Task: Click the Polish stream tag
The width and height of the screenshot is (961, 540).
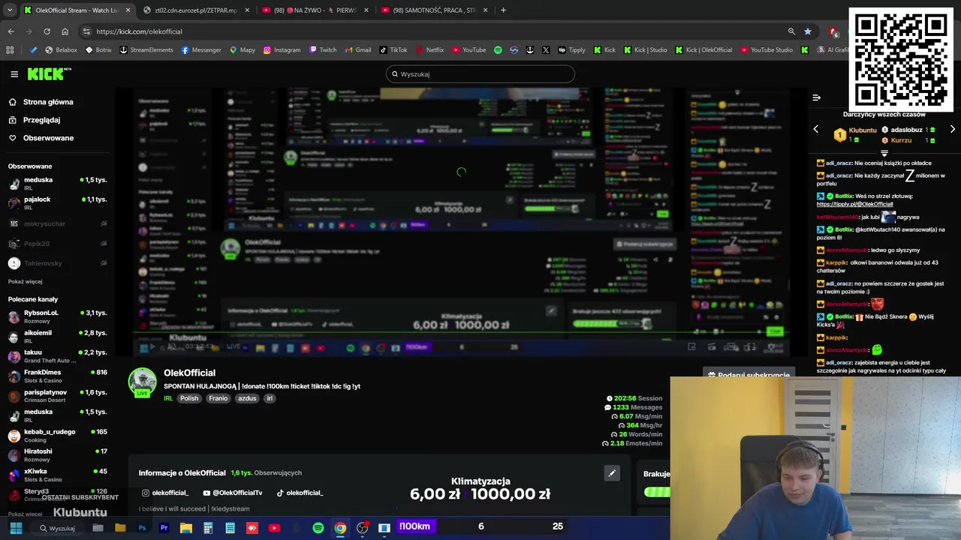Action: (x=189, y=398)
